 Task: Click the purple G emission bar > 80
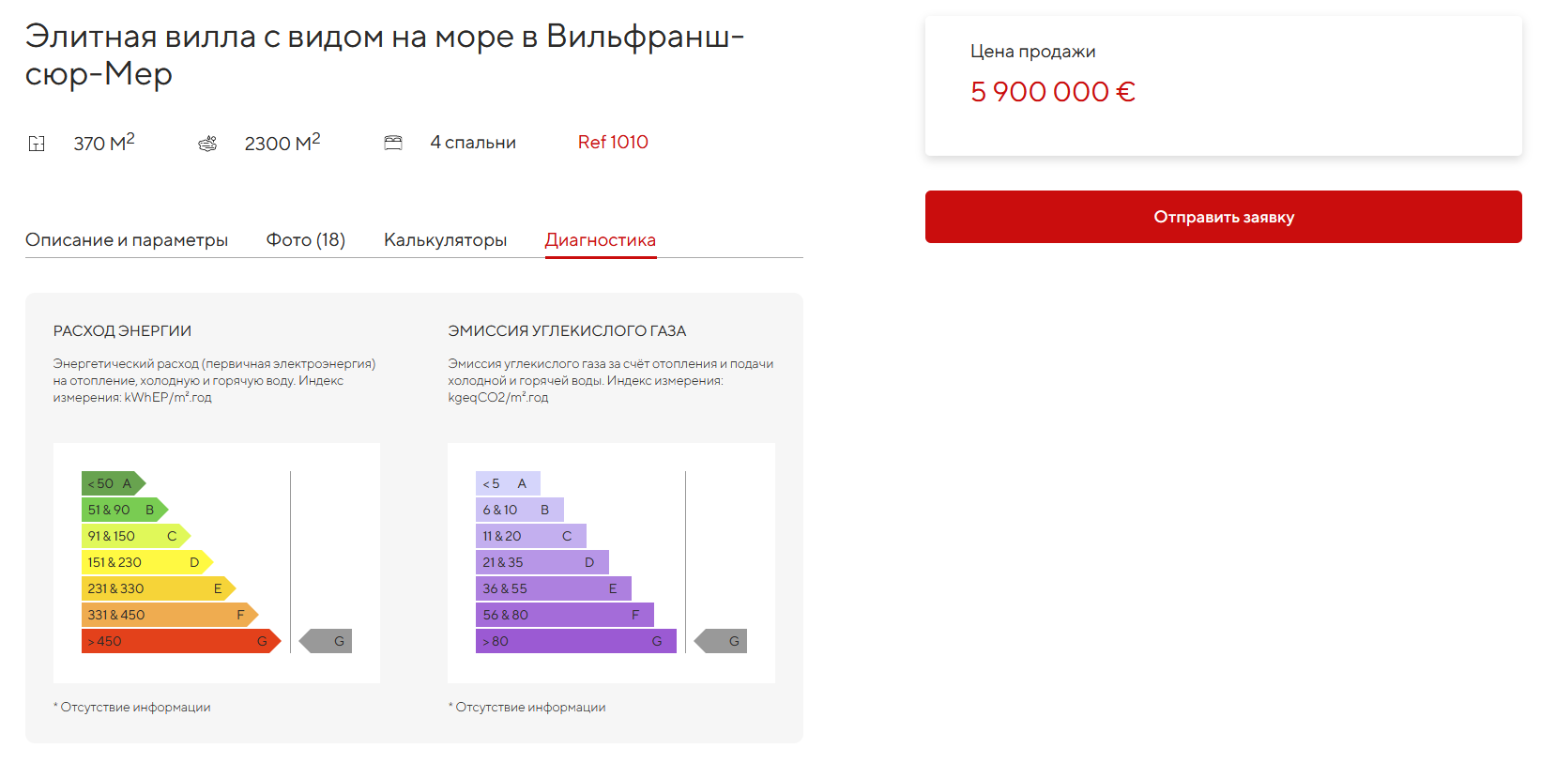(575, 641)
